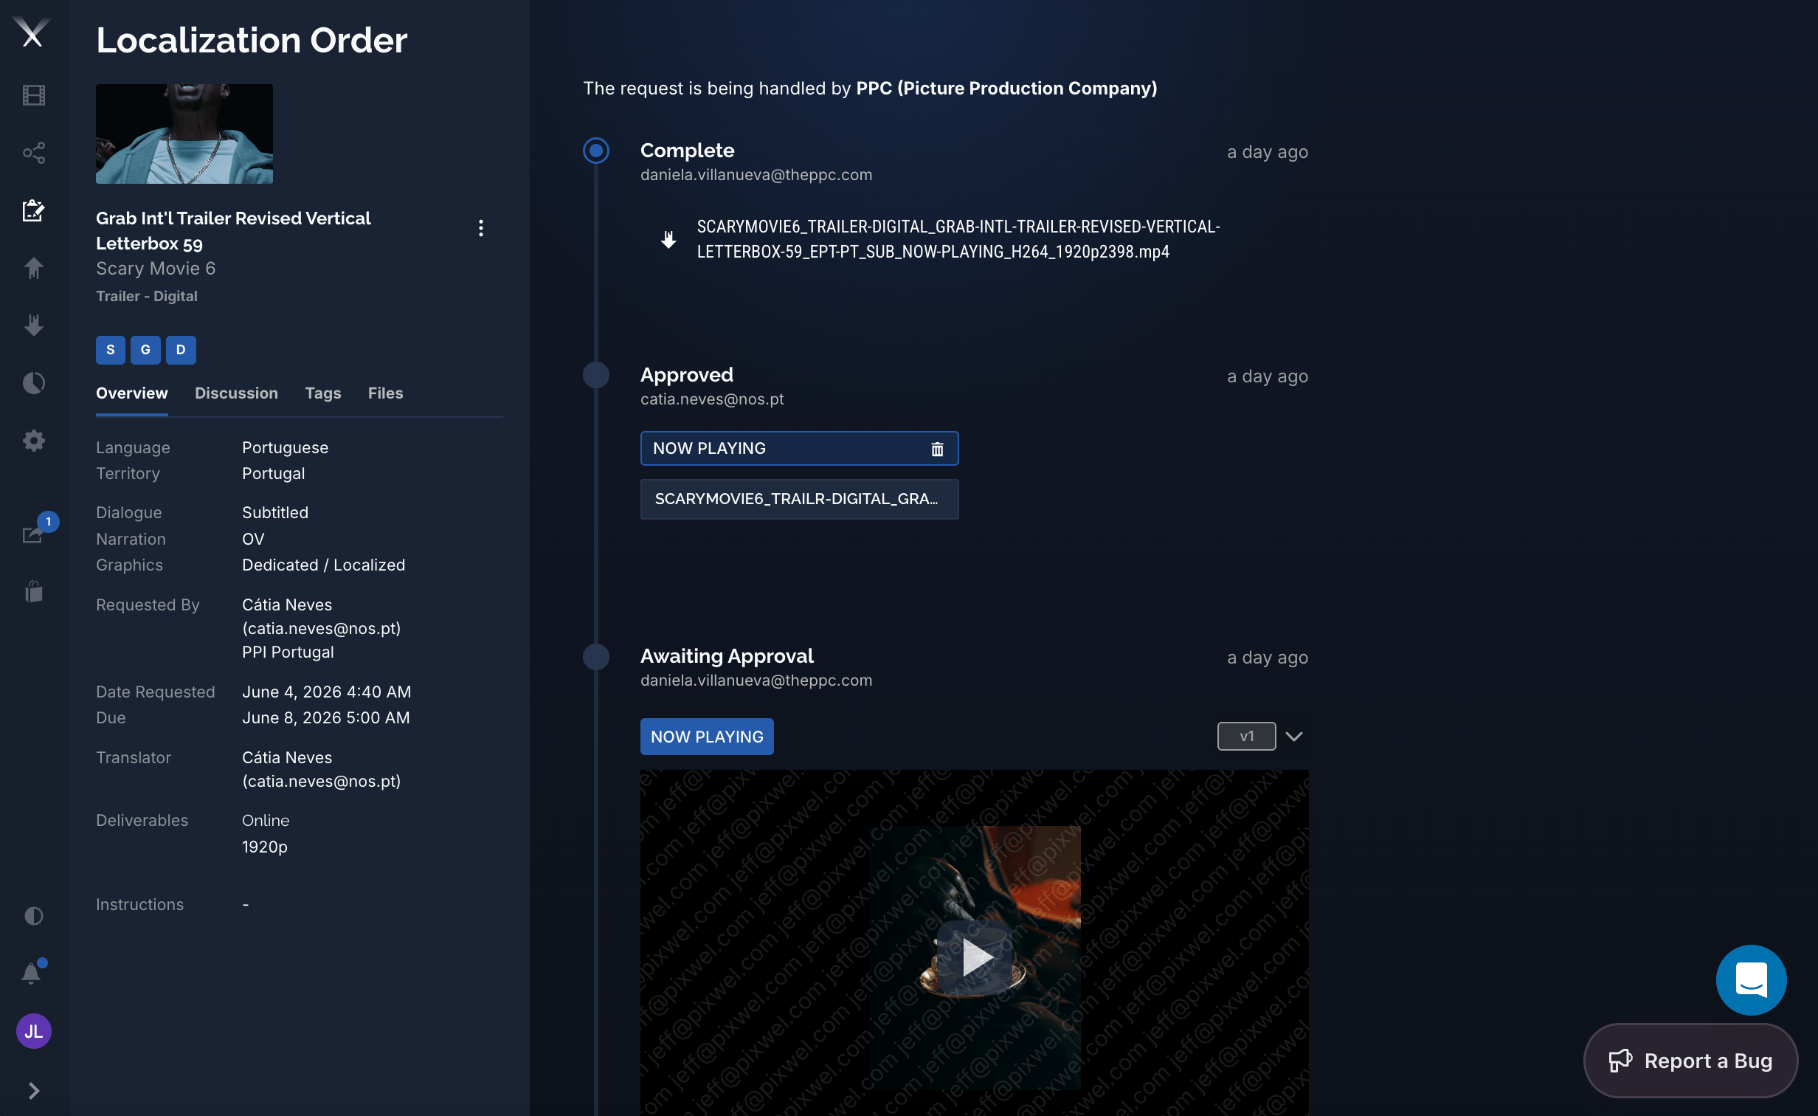
Task: Click the Trailer - Digital label
Action: pyautogui.click(x=147, y=296)
